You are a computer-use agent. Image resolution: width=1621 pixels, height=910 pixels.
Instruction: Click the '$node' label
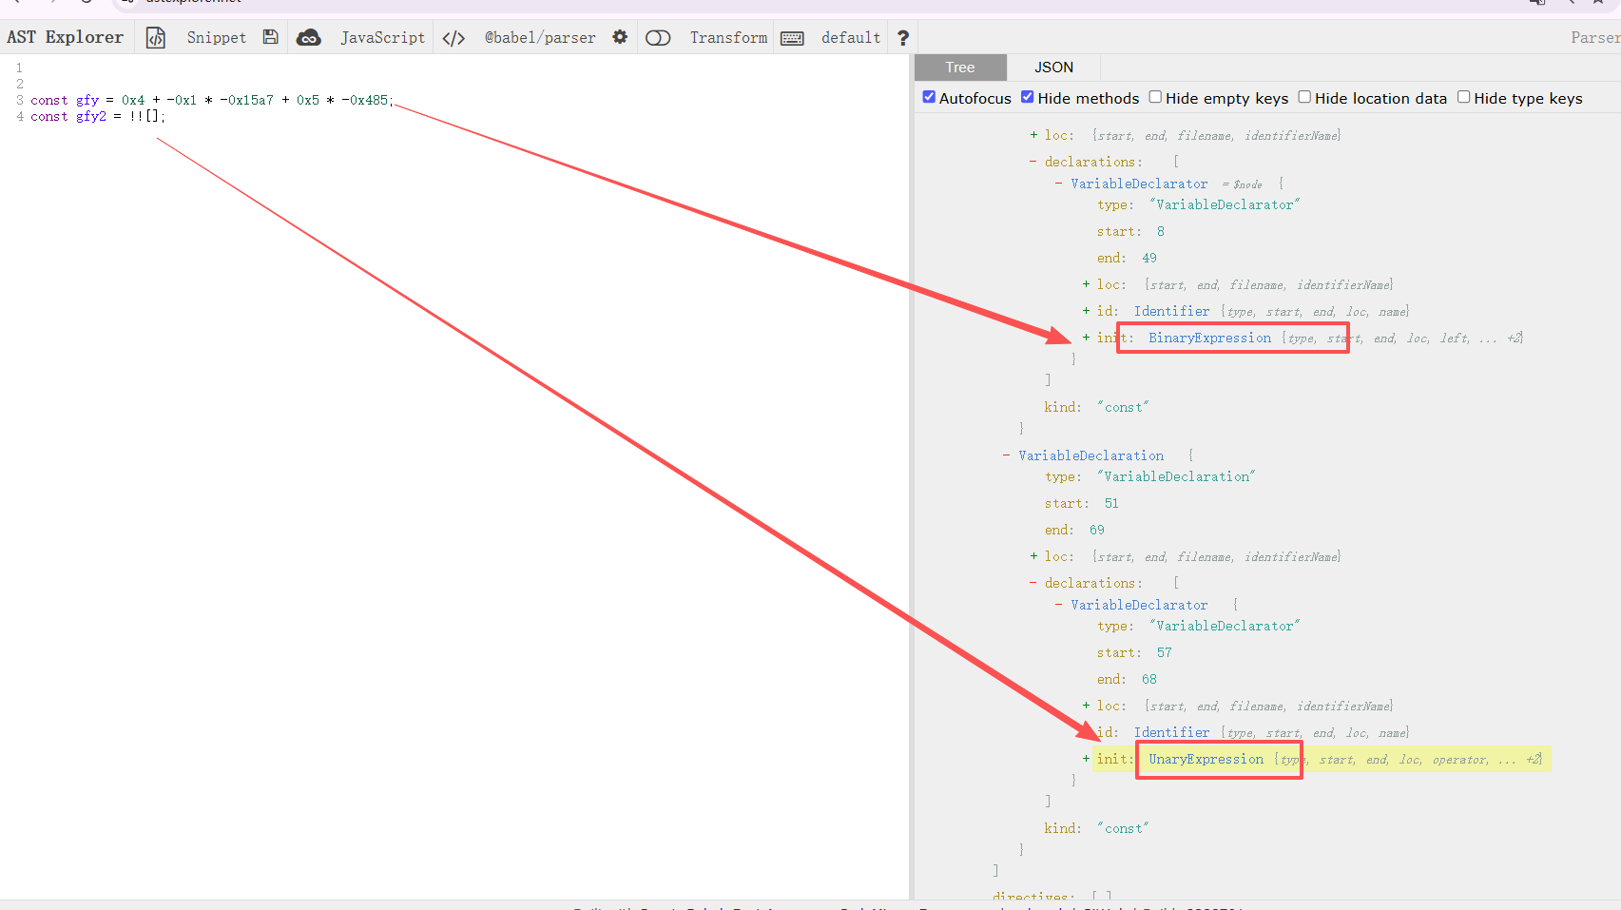click(x=1247, y=184)
